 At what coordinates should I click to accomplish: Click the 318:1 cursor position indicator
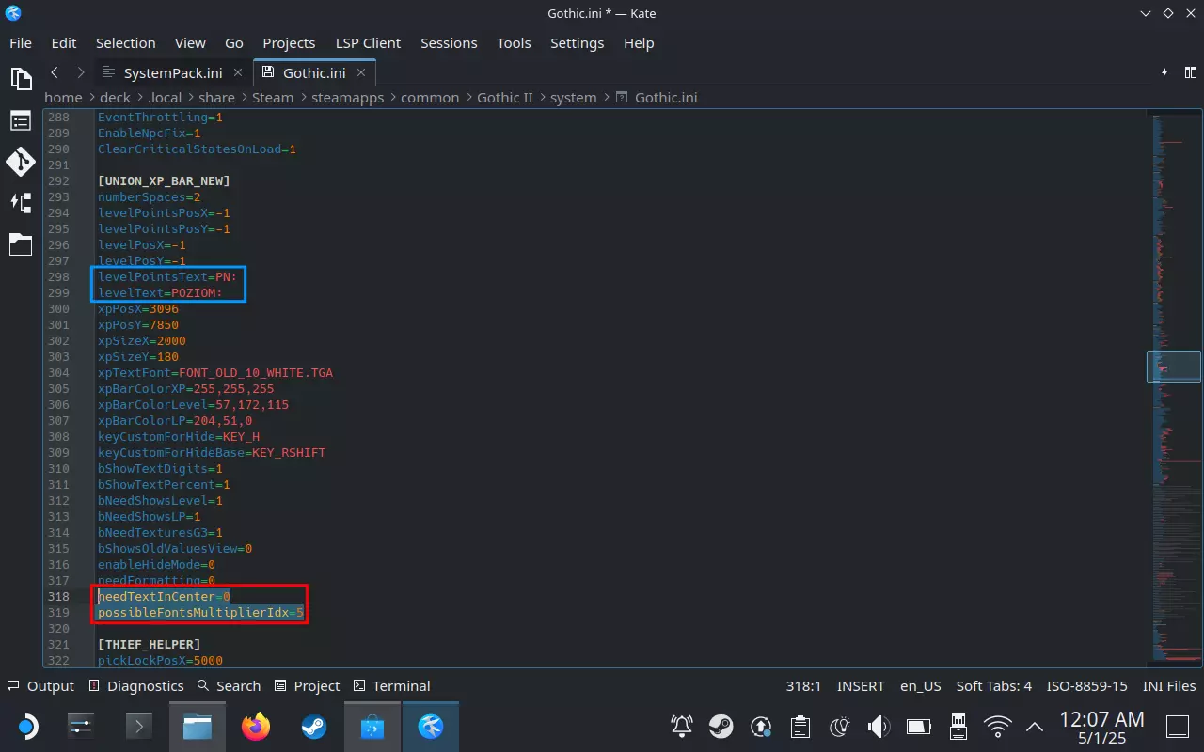click(x=803, y=686)
